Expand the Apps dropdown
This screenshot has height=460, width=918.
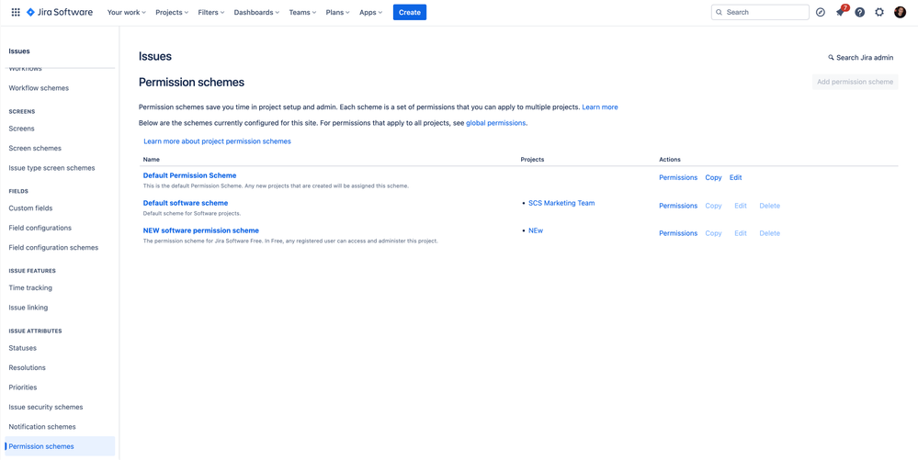click(371, 12)
